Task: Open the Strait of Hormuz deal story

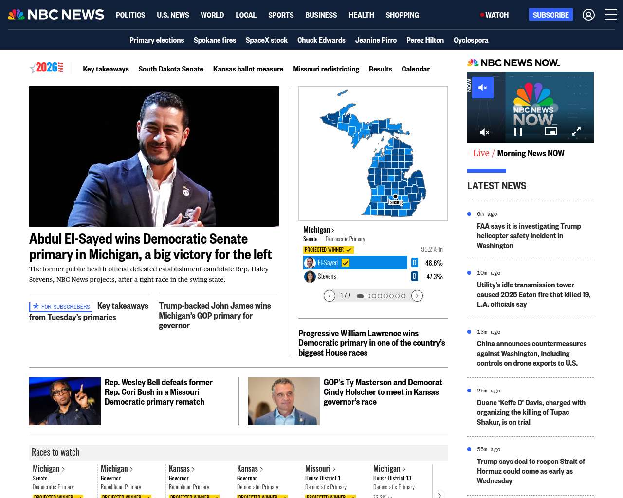Action: (531, 471)
